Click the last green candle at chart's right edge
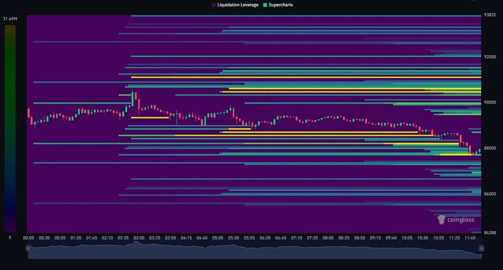Image resolution: width=503 pixels, height=270 pixels. click(x=479, y=150)
